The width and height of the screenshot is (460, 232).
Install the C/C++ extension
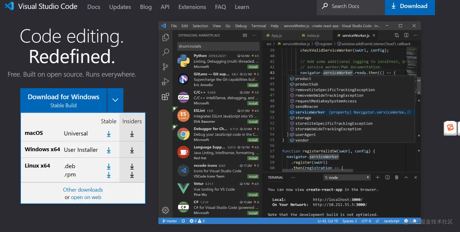tap(253, 103)
